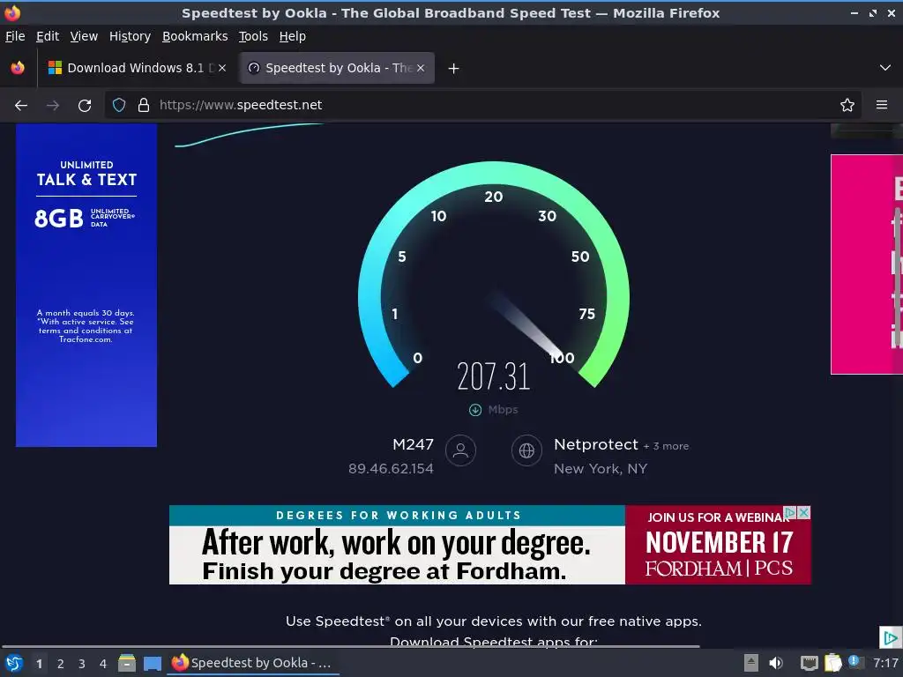The width and height of the screenshot is (903, 677).
Task: Go back to the previous page
Action: [21, 106]
